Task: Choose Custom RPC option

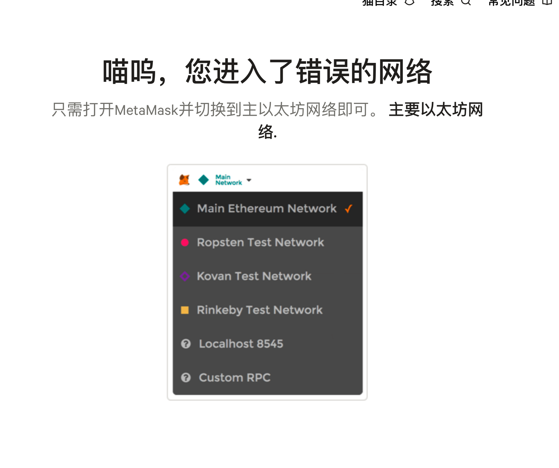Action: point(268,378)
